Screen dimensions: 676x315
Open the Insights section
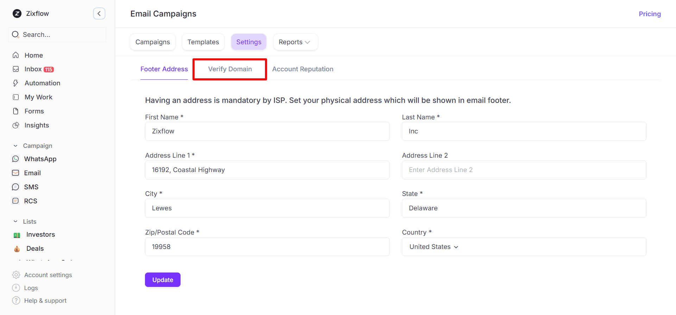click(x=37, y=125)
